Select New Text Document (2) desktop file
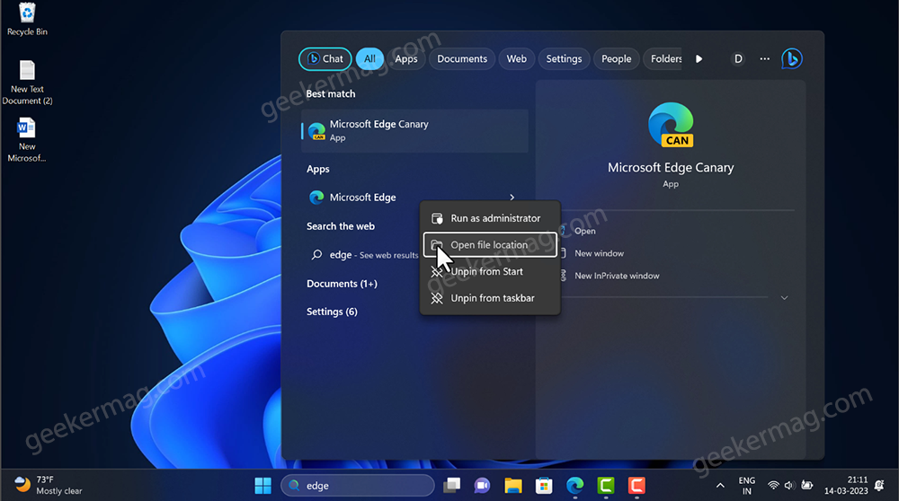 (x=27, y=83)
